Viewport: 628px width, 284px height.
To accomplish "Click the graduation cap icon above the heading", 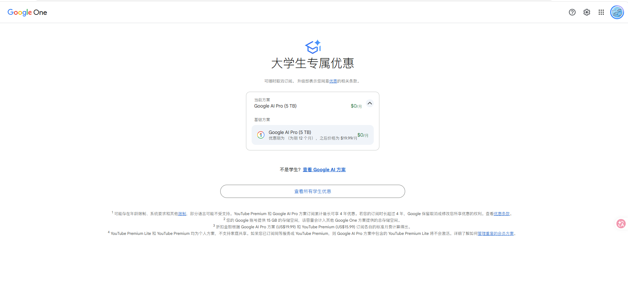I will click(313, 47).
